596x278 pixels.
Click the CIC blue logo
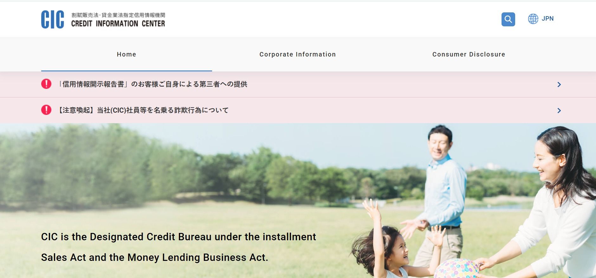point(53,19)
